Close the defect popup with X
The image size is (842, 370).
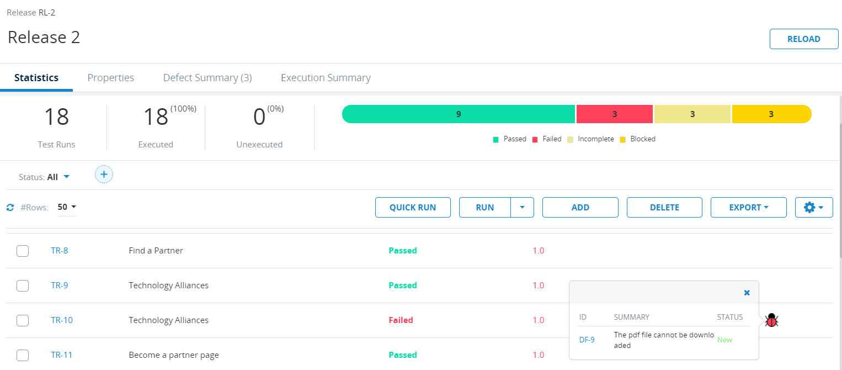[747, 293]
